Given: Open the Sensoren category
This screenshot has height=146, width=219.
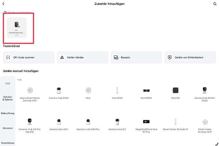Looking at the screenshot, I should coord(8,128).
